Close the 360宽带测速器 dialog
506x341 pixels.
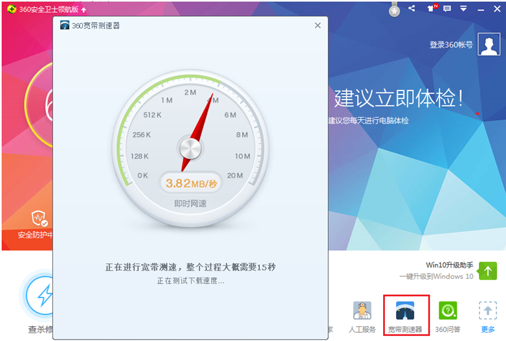click(x=318, y=25)
